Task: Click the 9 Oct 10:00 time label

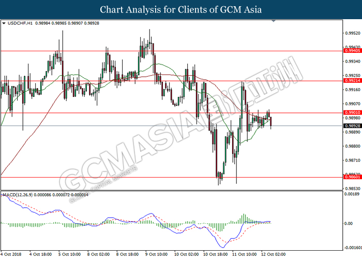Action: click(x=156, y=254)
